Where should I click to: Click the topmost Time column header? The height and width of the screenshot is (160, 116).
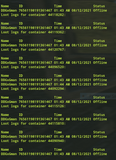(58, 6)
